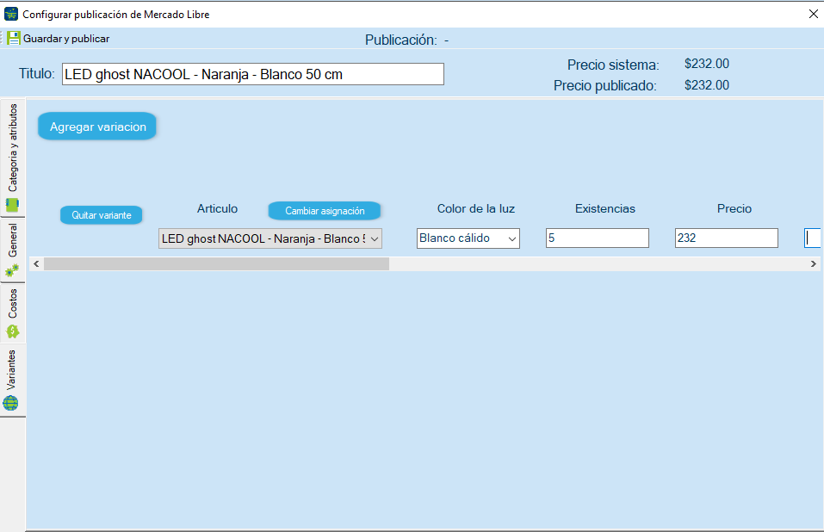
Task: Click the Agregar variacion button
Action: click(x=97, y=127)
